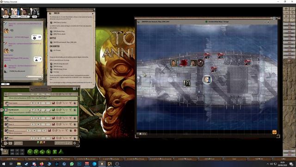
Task: Pick the green d8 die
Action: tap(49, 152)
